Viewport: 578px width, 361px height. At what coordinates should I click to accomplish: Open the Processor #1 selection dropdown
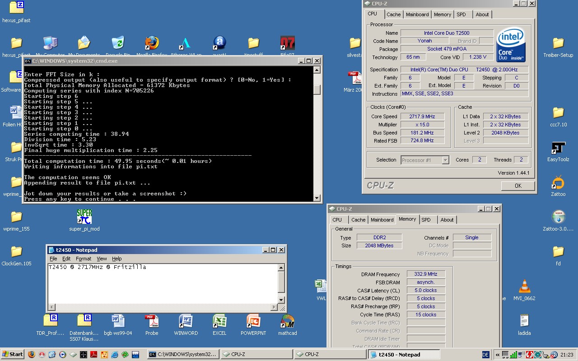(x=445, y=160)
